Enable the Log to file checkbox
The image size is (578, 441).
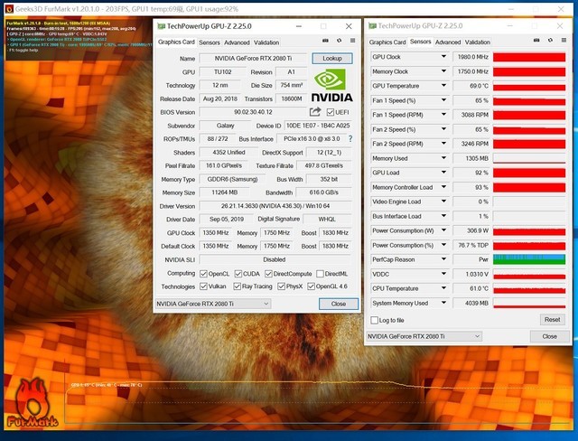[374, 320]
